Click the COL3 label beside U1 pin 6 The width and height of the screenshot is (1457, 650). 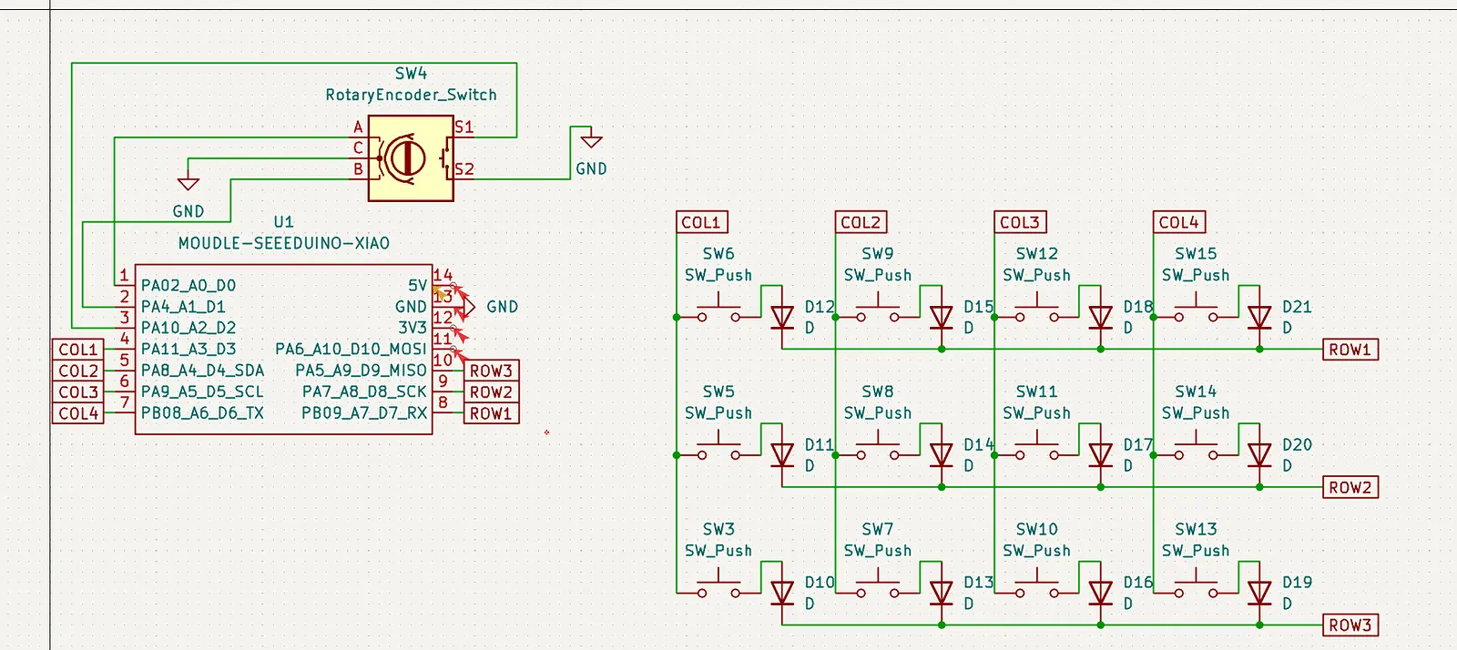pyautogui.click(x=78, y=392)
